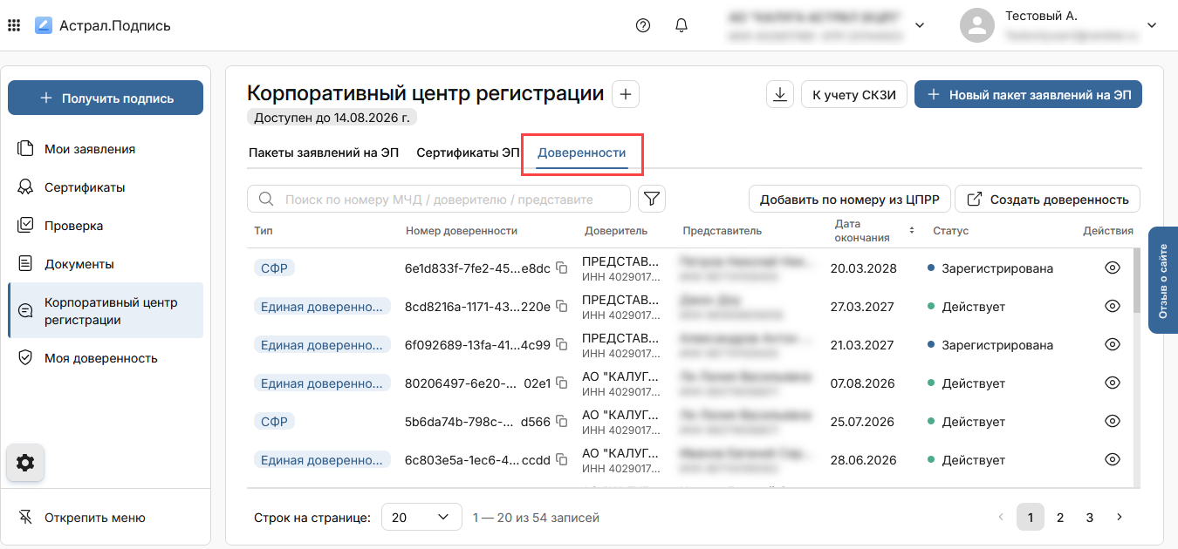Click Добавить по номеру из ЦПРР
Screen dimensions: 1178x549
tap(849, 200)
